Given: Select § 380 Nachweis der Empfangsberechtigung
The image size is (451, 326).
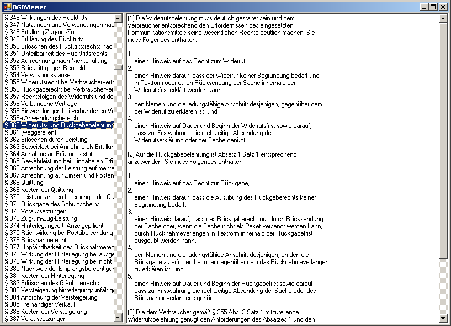Looking at the screenshot, I should [59, 269].
